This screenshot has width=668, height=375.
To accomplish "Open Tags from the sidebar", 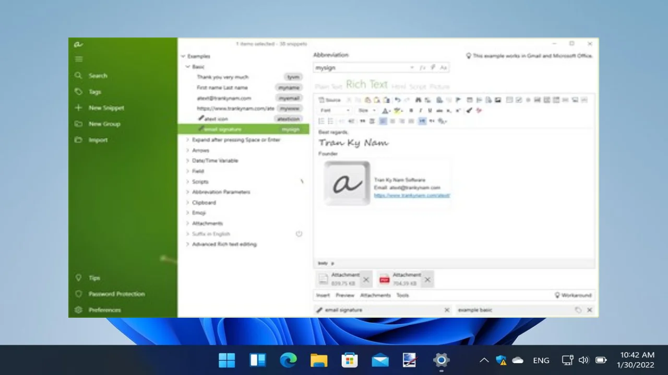I will click(88, 92).
